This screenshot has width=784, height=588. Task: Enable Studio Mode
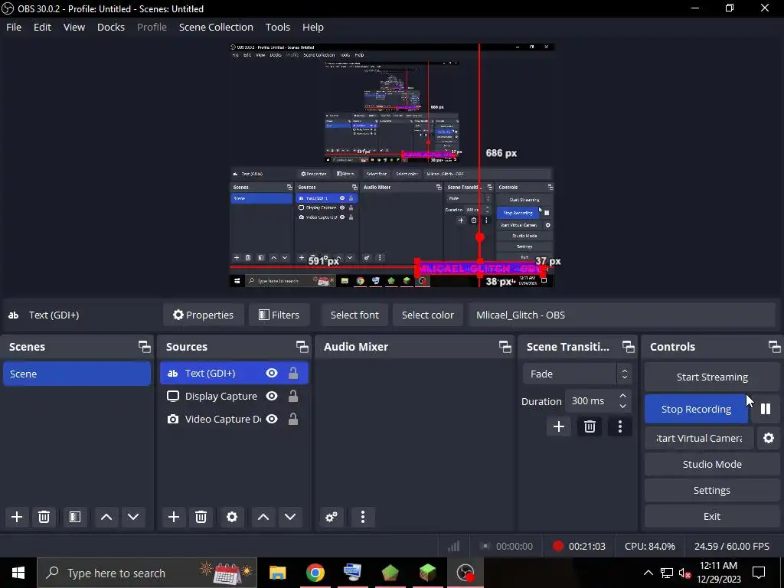coord(712,464)
